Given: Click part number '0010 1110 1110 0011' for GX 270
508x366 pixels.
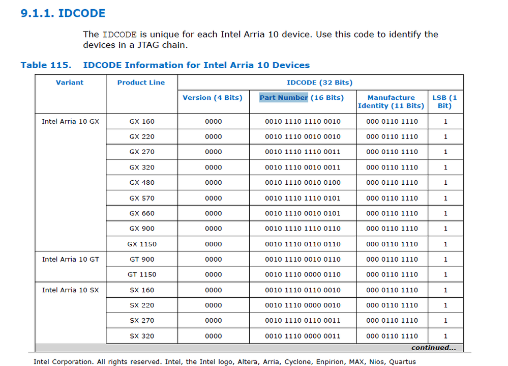Looking at the screenshot, I should 303,152.
